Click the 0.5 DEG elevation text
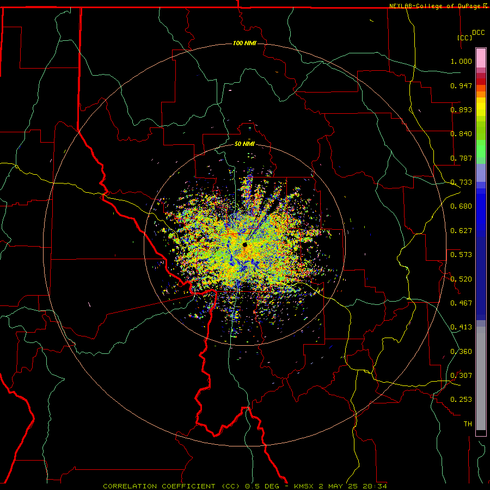This screenshot has width=490, height=490. [262, 486]
